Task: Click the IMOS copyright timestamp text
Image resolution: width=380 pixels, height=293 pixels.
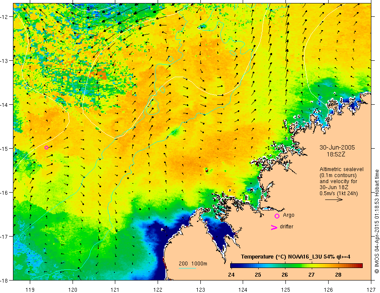Action: tap(377, 221)
